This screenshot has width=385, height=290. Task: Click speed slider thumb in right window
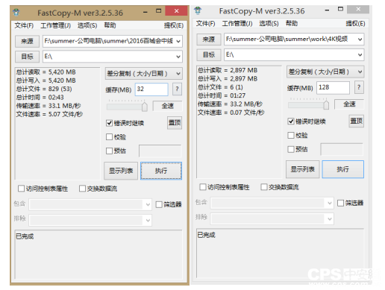[326, 104]
